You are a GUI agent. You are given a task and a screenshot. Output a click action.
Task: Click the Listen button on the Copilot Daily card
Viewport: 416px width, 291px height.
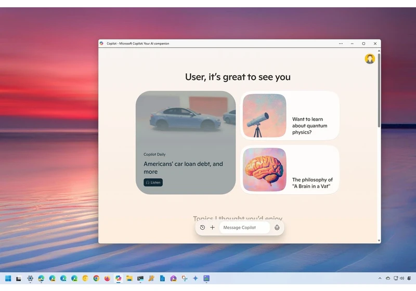tap(153, 182)
